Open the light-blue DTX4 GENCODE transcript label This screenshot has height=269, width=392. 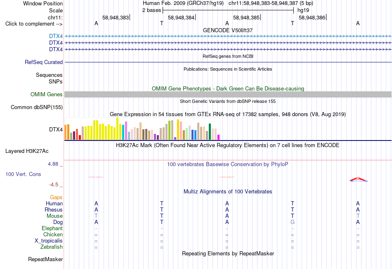[x=56, y=36]
